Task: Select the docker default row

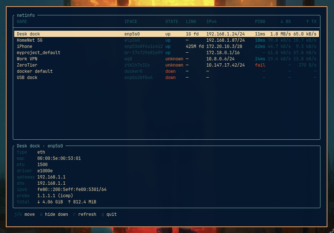Action: pos(166,71)
